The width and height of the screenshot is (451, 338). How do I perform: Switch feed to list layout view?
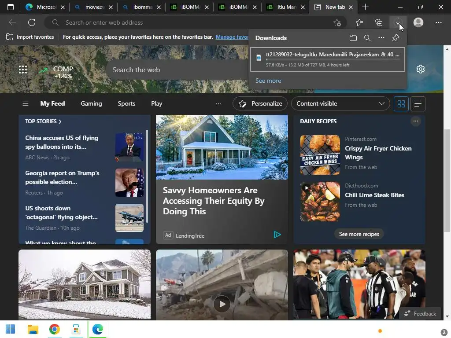point(418,104)
